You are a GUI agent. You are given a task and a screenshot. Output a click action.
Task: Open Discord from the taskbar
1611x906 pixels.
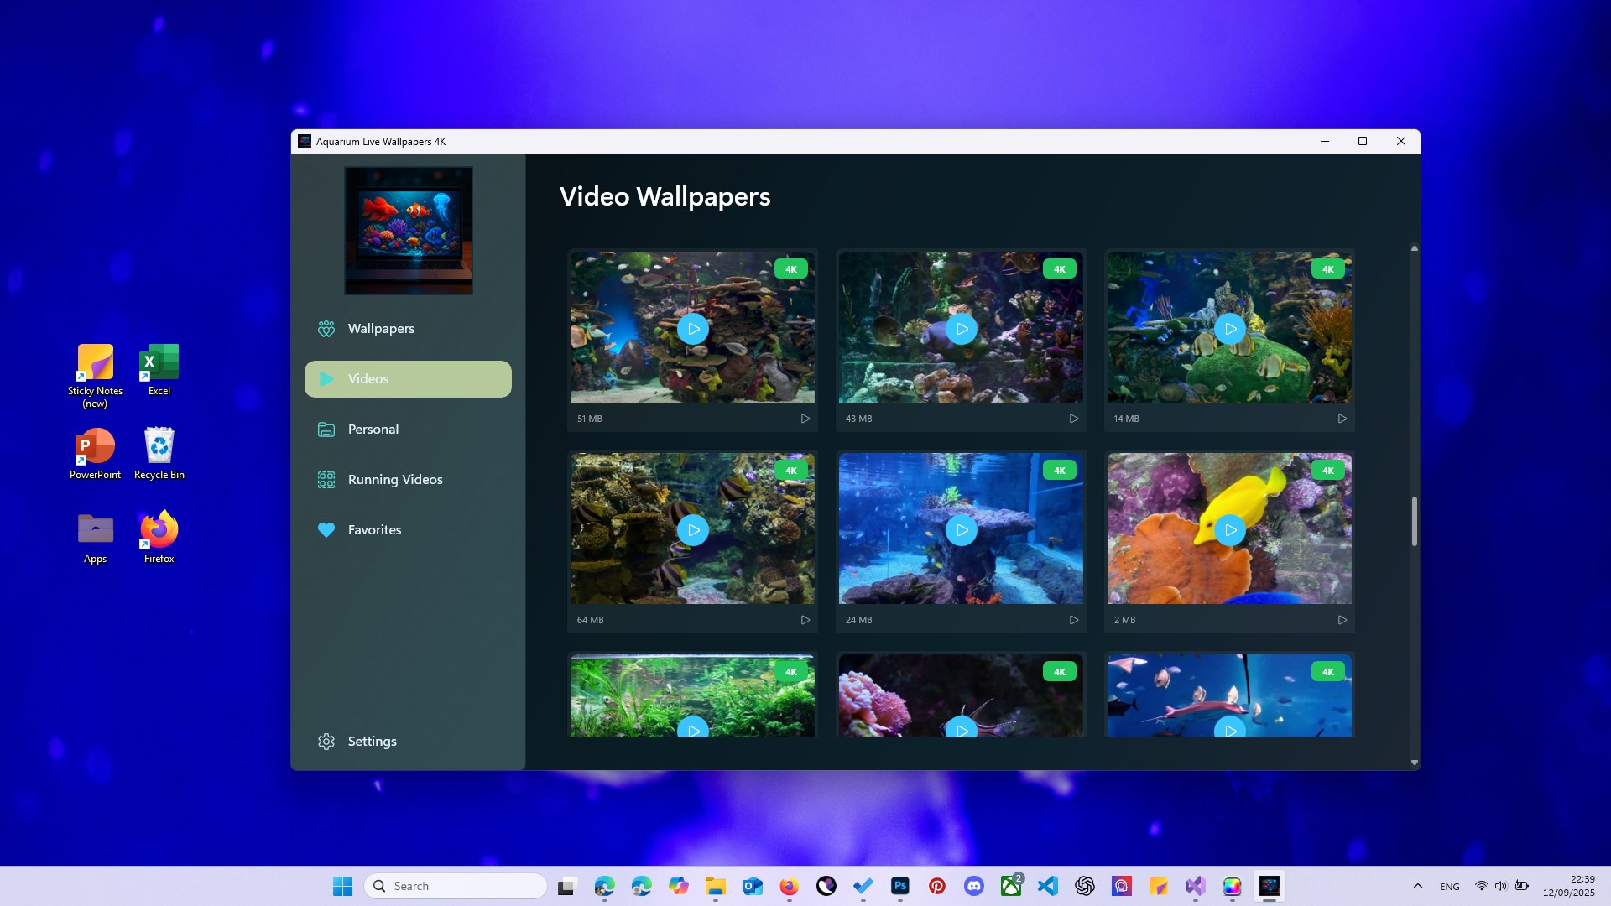(x=975, y=885)
